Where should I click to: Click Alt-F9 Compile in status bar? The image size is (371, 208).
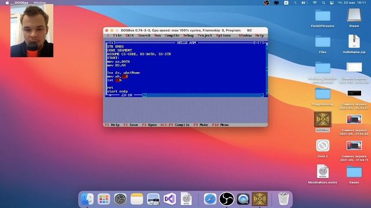175,125
